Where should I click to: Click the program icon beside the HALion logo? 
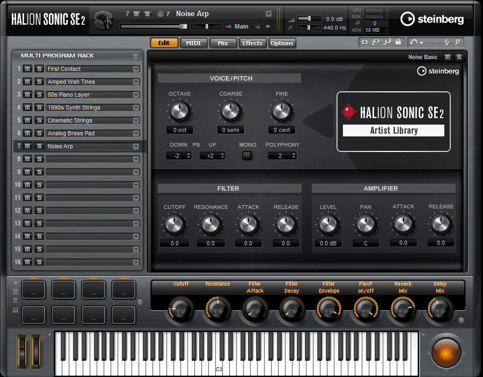tap(103, 20)
